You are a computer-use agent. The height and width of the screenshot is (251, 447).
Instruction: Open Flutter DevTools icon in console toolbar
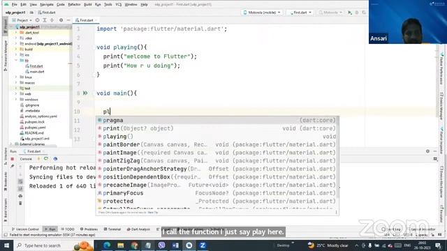pos(55,159)
